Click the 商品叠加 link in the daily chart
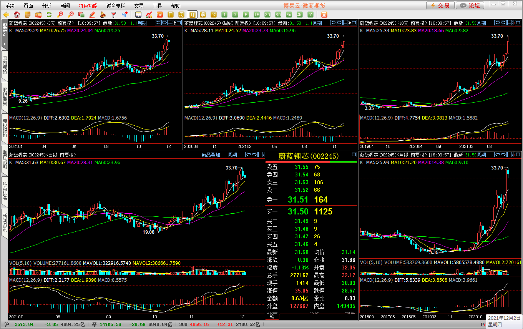The width and height of the screenshot is (523, 329). click(211, 155)
